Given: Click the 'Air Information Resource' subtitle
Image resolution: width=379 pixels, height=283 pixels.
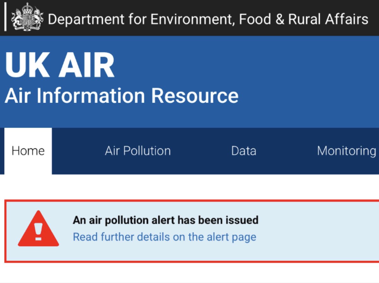Looking at the screenshot, I should [x=122, y=96].
